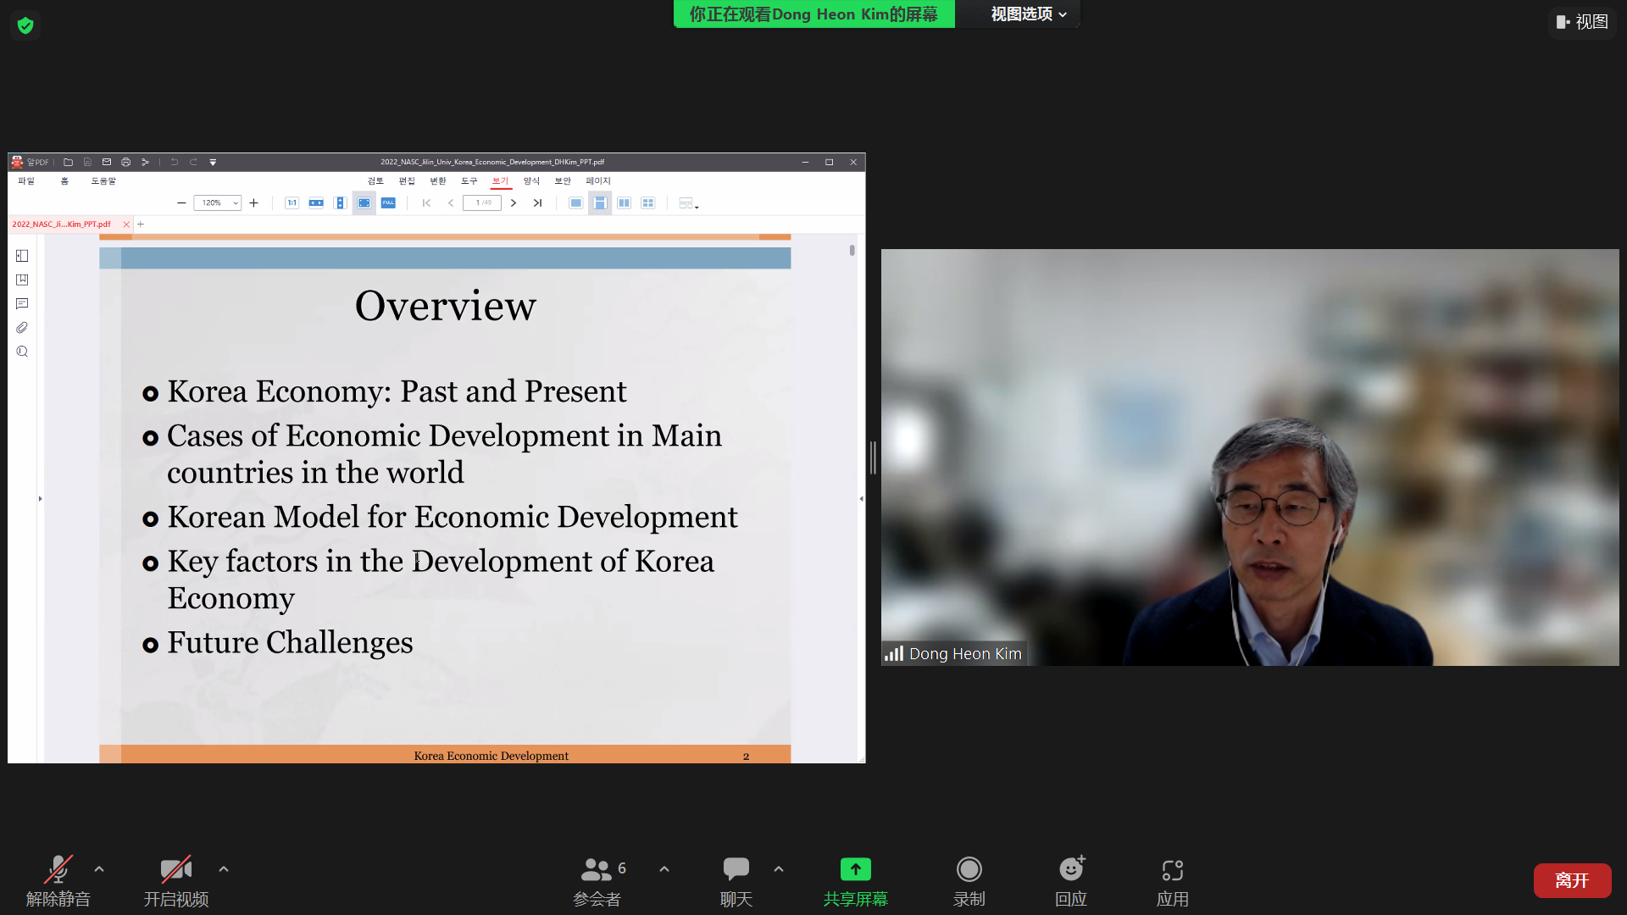Screen dimensions: 1627x915
Task: Unmute the microphone
Action: (58, 869)
